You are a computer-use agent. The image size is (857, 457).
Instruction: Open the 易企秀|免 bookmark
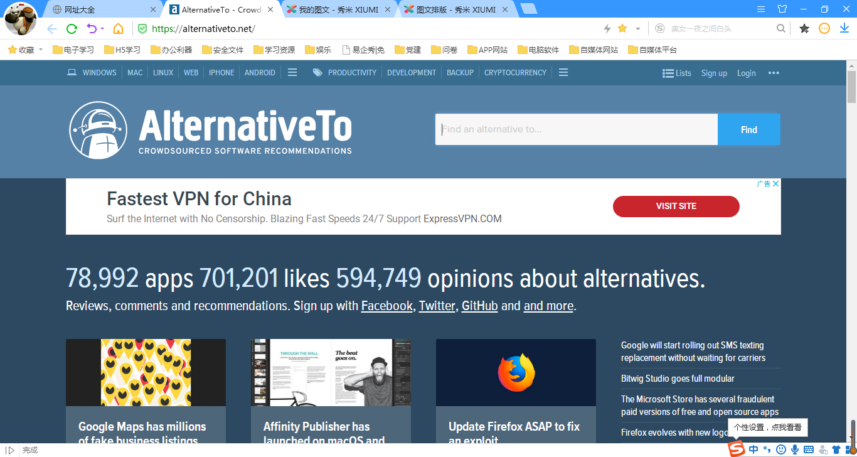pyautogui.click(x=363, y=50)
